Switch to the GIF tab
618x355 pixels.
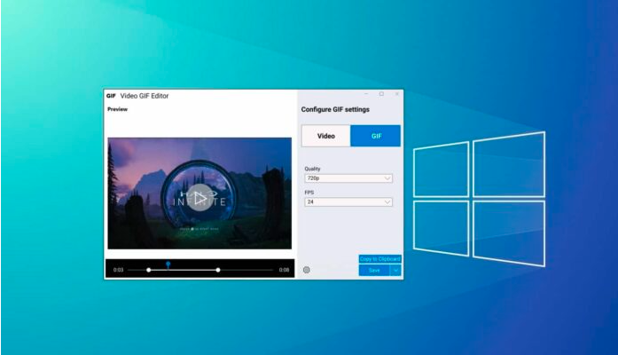(x=376, y=136)
